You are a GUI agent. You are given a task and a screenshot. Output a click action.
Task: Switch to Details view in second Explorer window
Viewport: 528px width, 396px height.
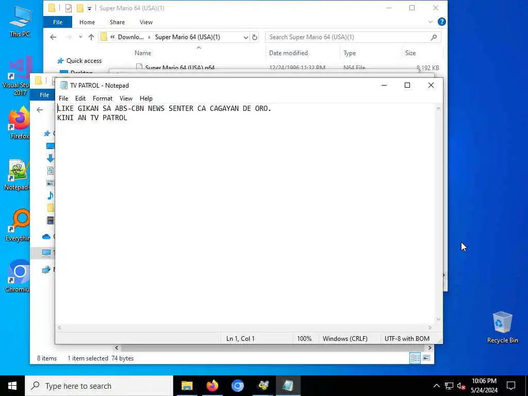(415, 358)
